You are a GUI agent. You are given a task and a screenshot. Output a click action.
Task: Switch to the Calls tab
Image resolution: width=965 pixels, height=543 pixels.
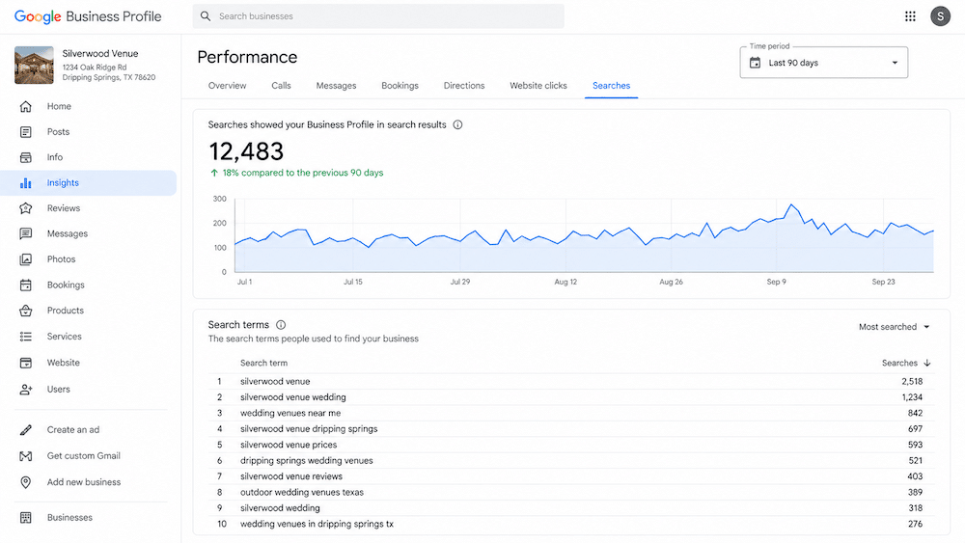coord(281,86)
